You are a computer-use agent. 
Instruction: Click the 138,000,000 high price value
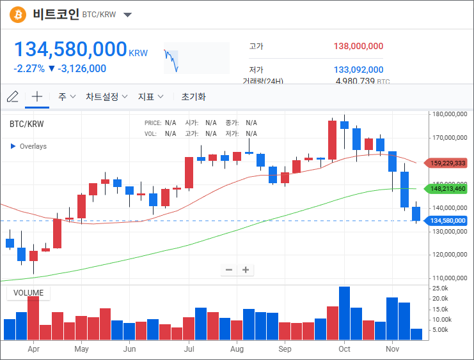point(358,46)
